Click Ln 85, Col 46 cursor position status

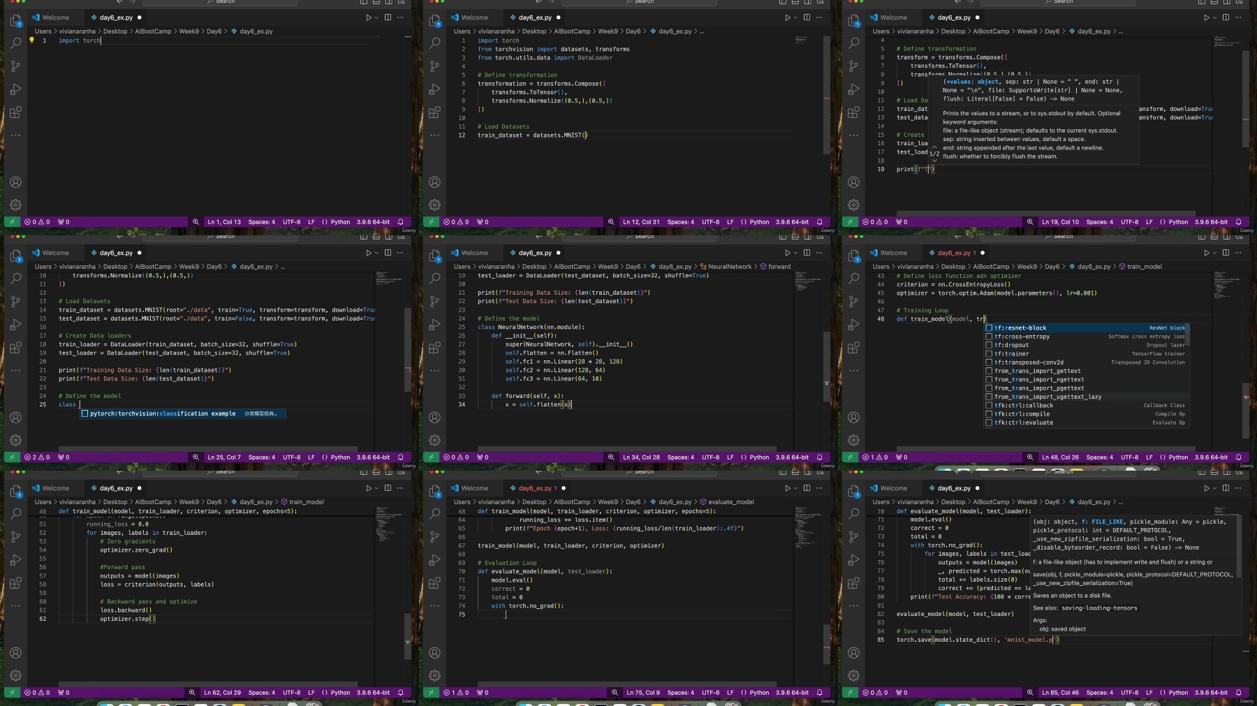tap(1060, 693)
